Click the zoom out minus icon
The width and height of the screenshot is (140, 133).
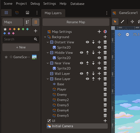point(127,35)
